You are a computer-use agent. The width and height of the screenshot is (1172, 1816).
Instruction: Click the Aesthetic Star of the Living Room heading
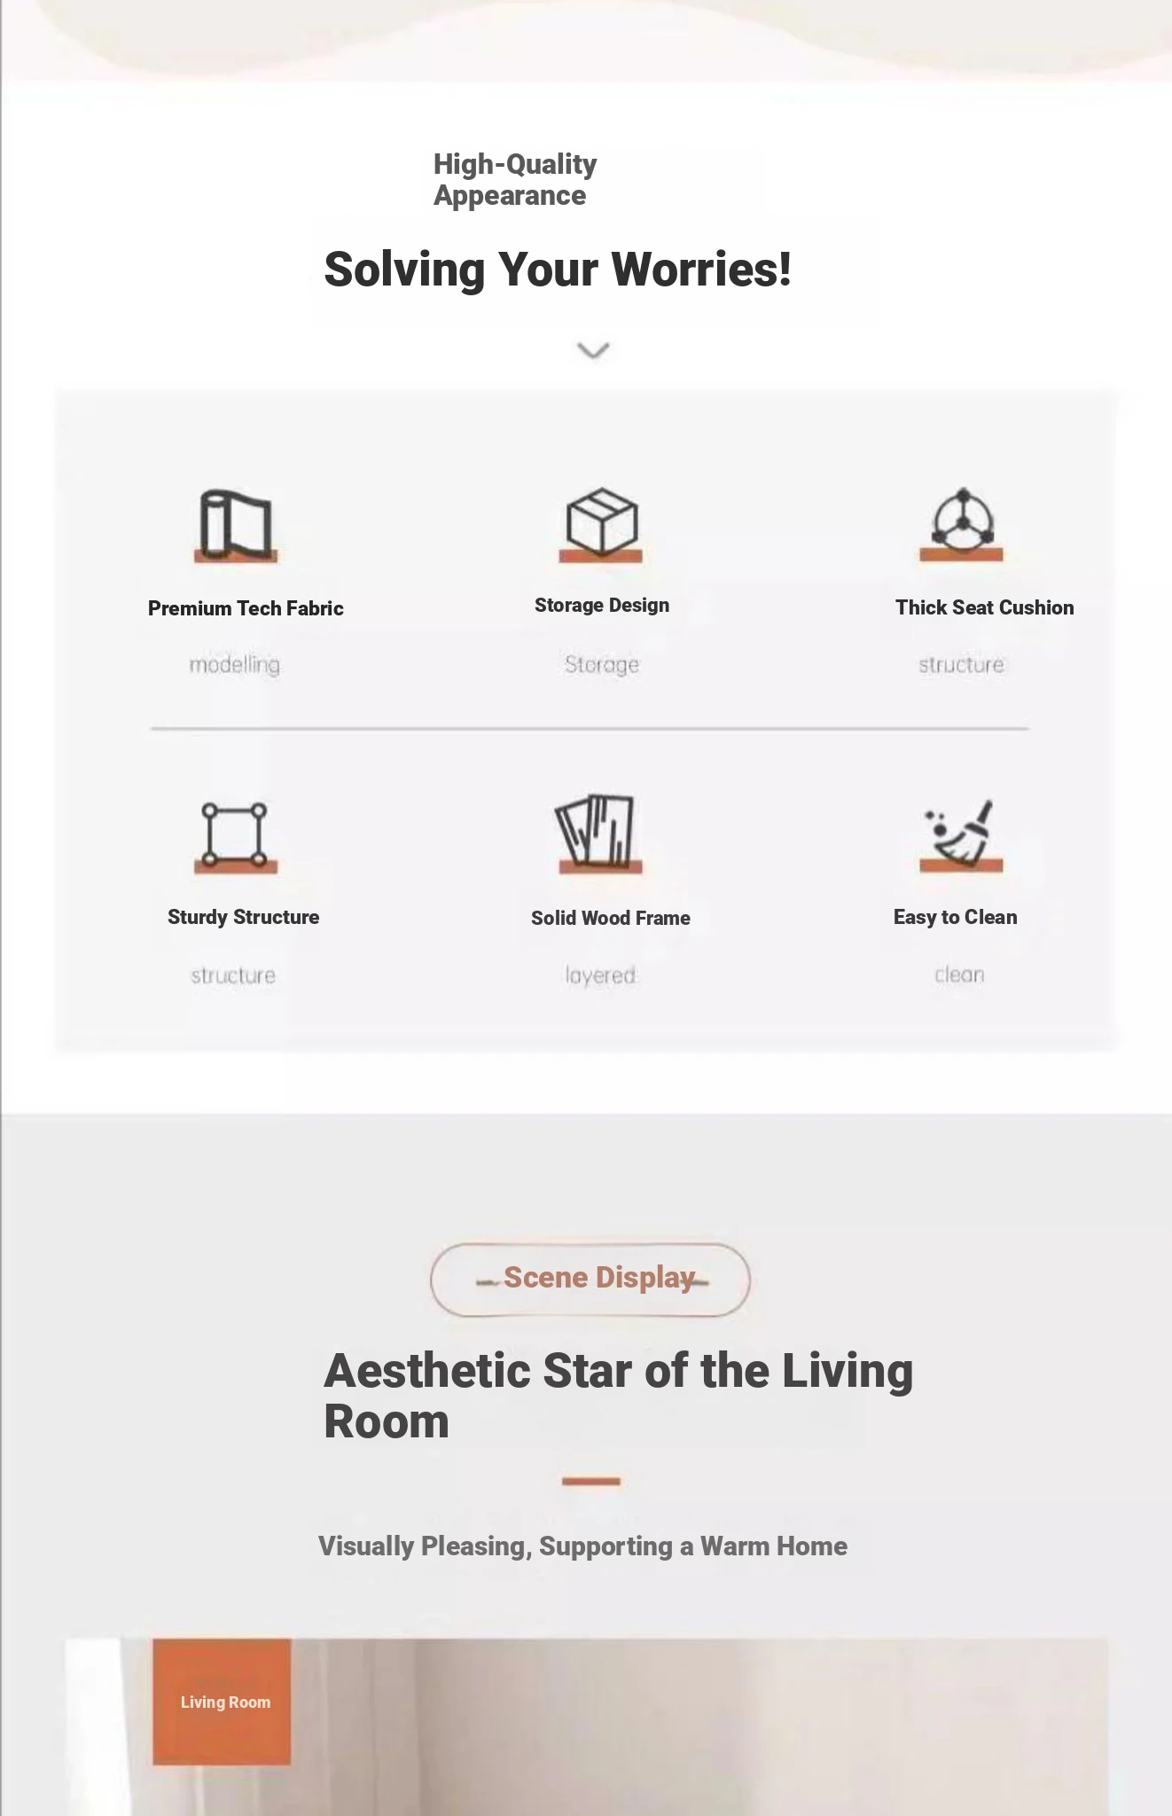(x=618, y=1396)
